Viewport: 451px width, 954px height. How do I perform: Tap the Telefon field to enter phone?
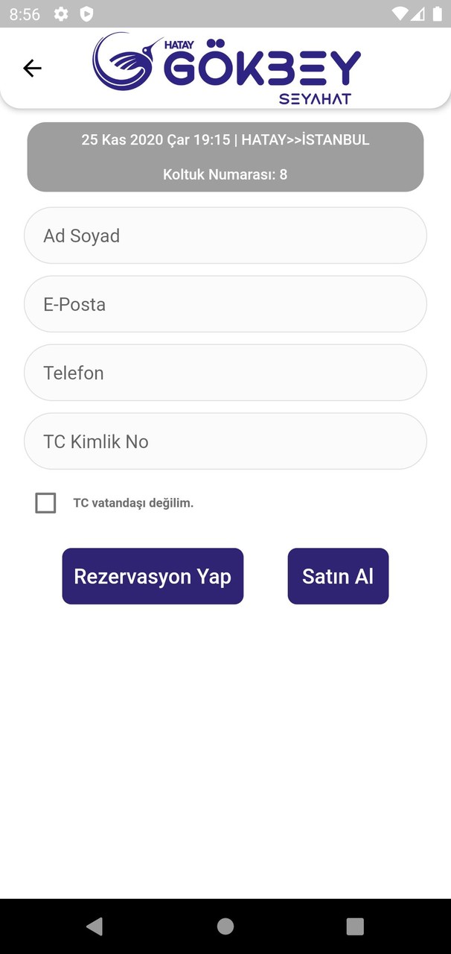click(225, 373)
